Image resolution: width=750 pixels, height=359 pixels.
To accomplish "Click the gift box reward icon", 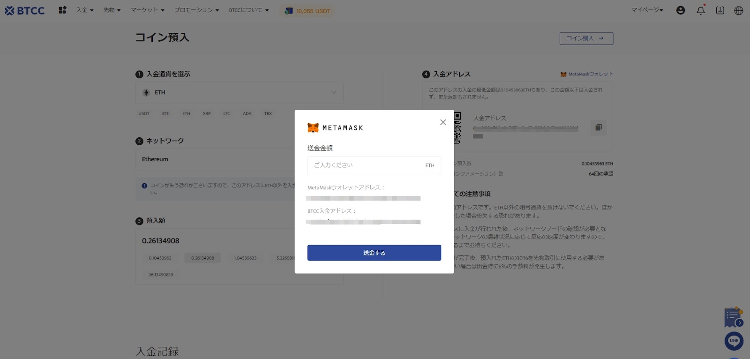I will [289, 11].
